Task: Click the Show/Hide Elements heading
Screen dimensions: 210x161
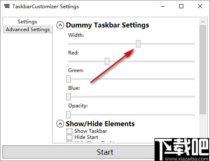Action: [100, 124]
